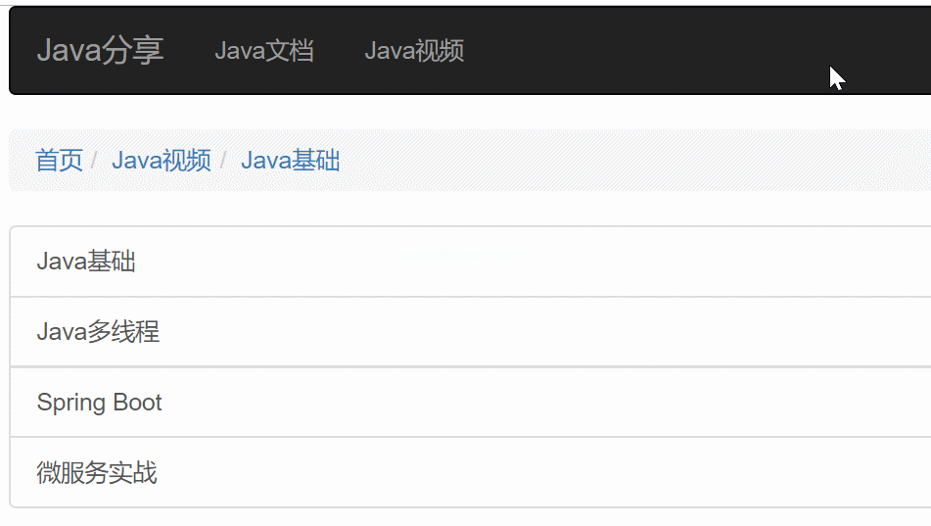Screen dimensions: 931x526
Task: Click the white gap between navbar and breadcrumb
Action: click(x=470, y=112)
